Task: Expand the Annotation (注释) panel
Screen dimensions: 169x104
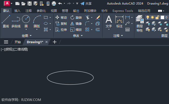Action: pos(118,36)
